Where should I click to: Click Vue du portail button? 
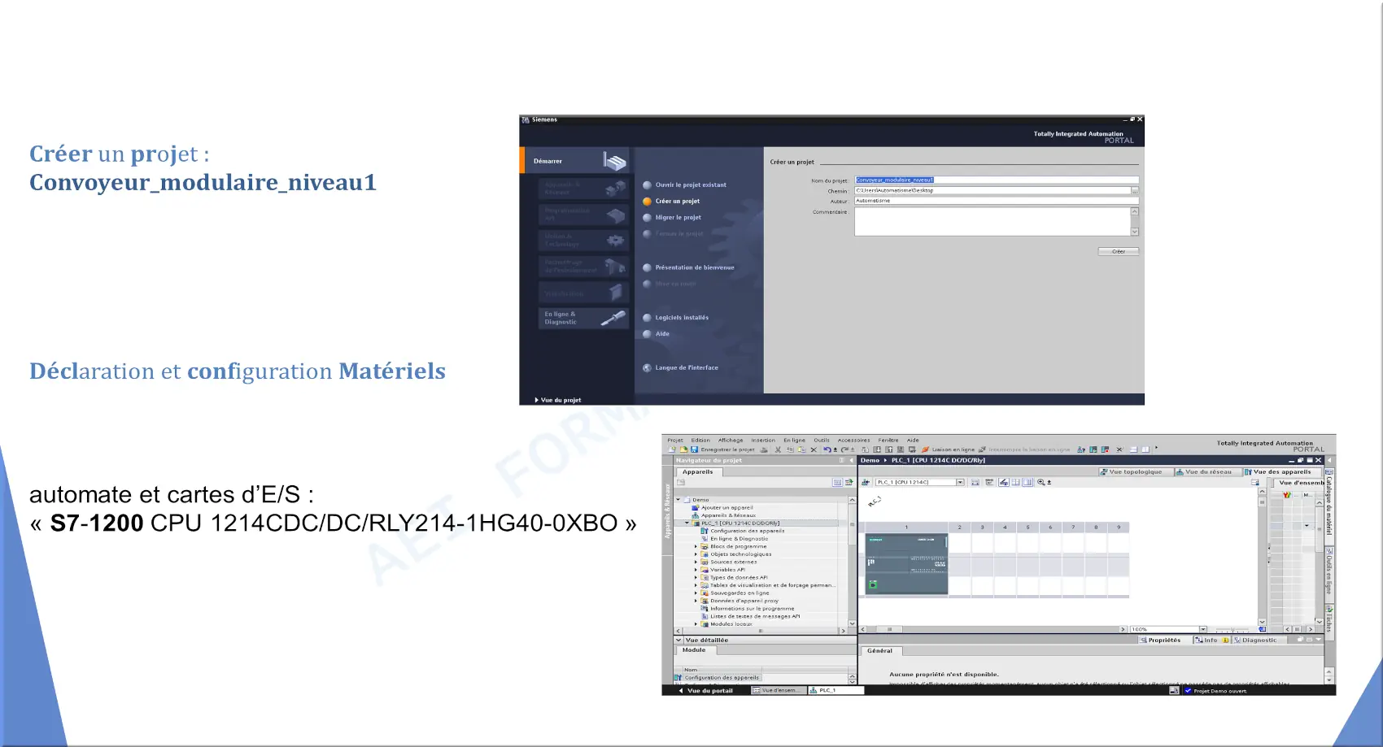click(706, 690)
